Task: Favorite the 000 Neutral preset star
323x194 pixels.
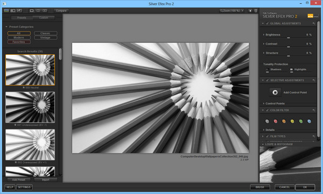Action: [x=24, y=88]
